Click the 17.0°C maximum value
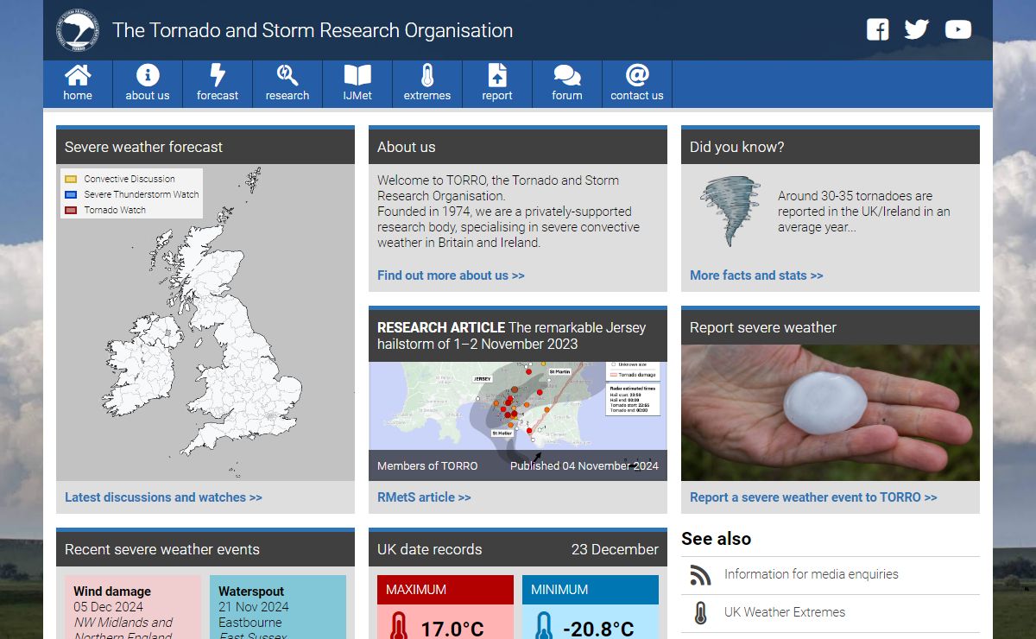The image size is (1036, 639). [x=452, y=628]
